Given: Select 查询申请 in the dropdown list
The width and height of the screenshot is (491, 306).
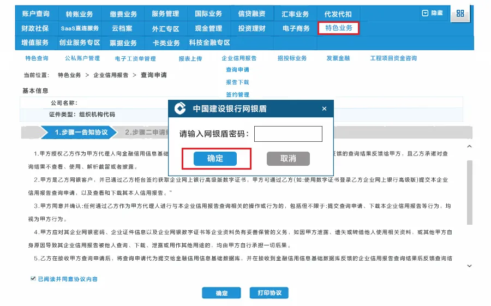Looking at the screenshot, I should pos(238,69).
